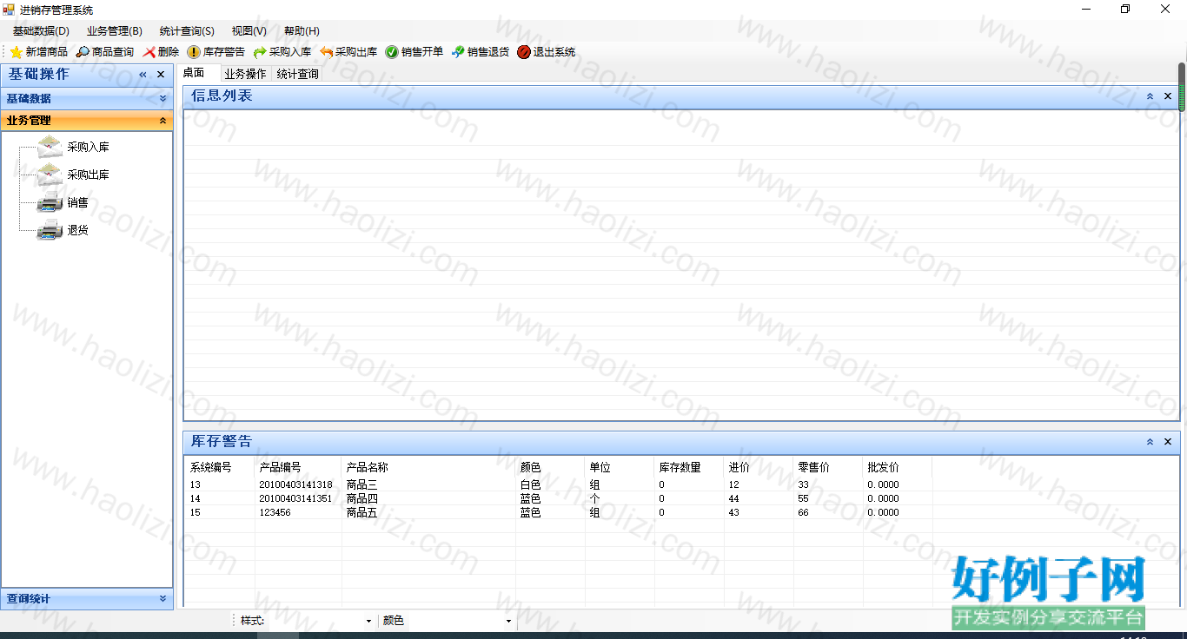Select 采购出库 envelope icon in tree
Viewport: 1187px width, 639px height.
[x=50, y=175]
